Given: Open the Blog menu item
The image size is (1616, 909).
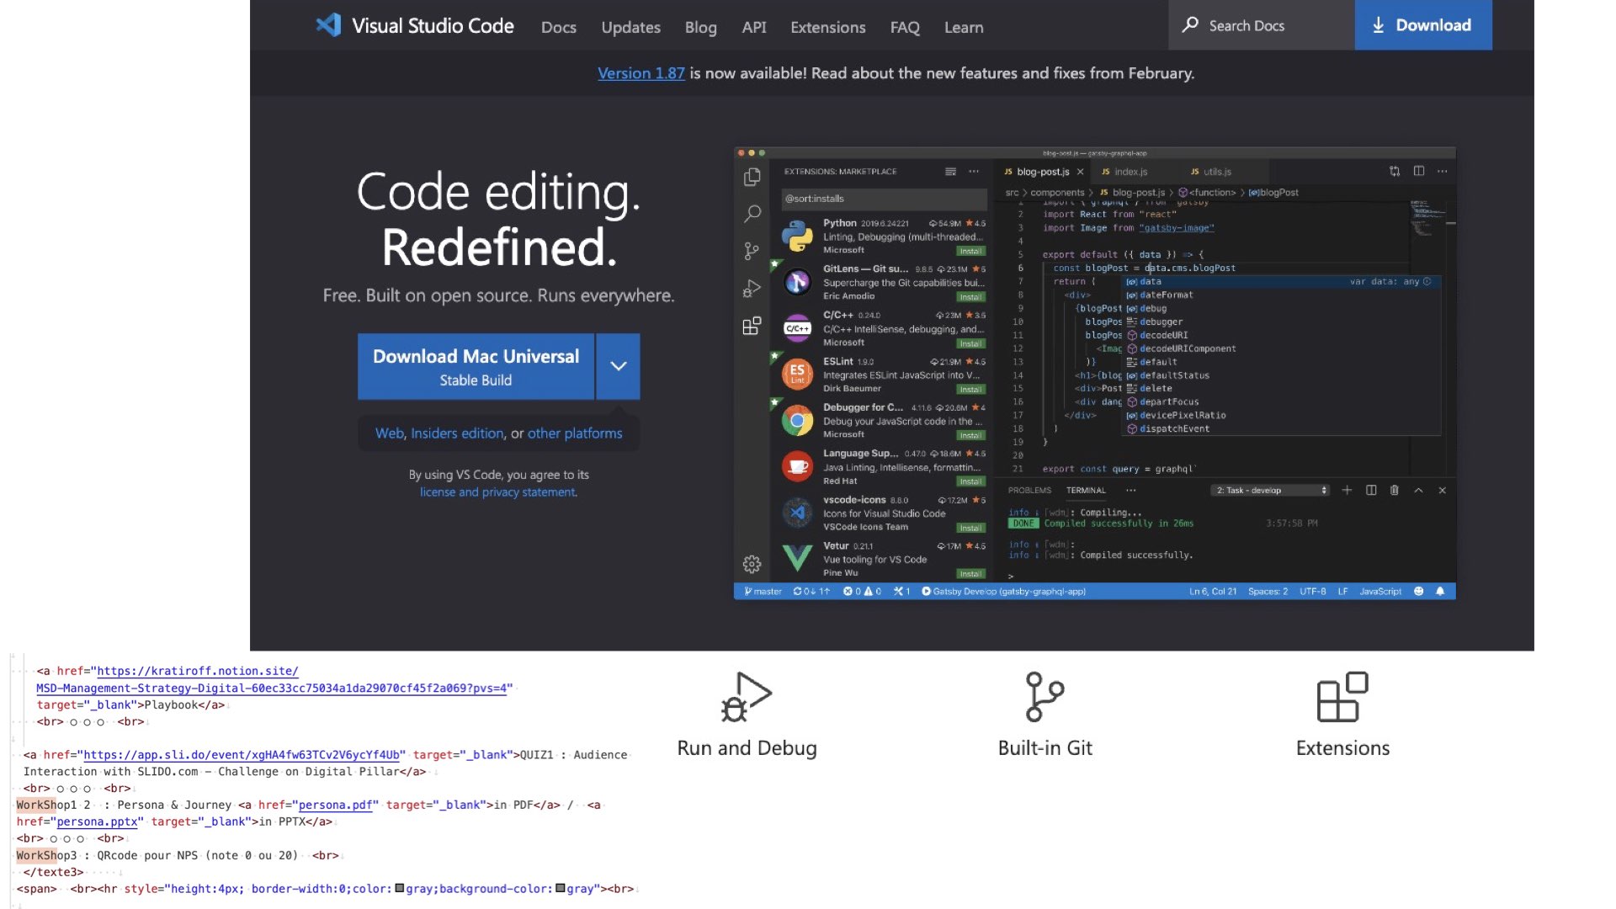Looking at the screenshot, I should (700, 27).
